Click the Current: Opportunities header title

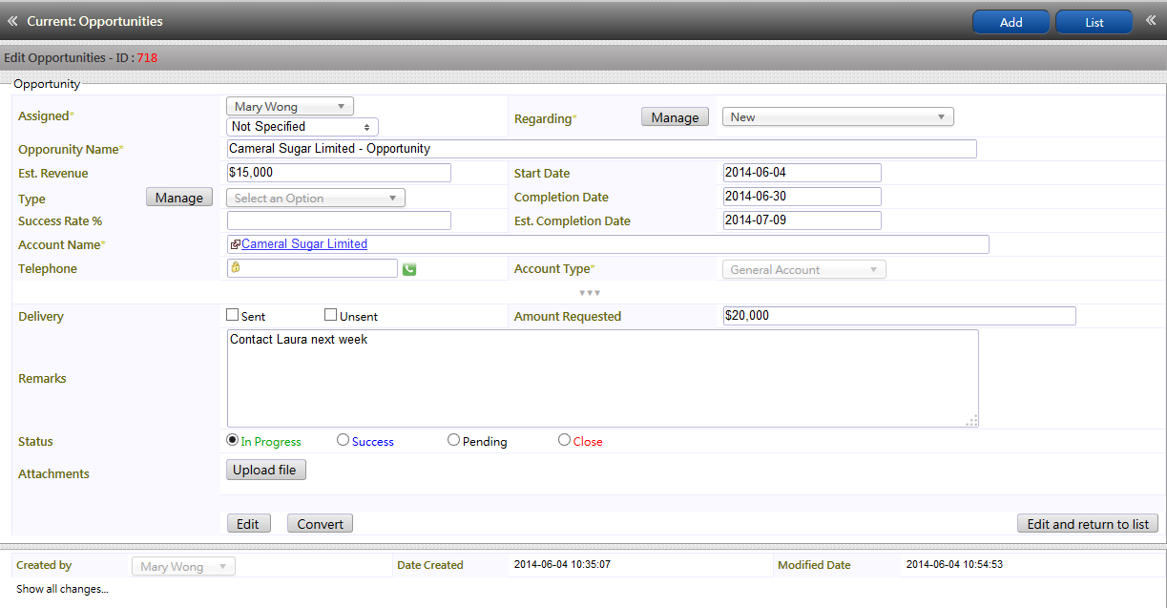click(94, 21)
